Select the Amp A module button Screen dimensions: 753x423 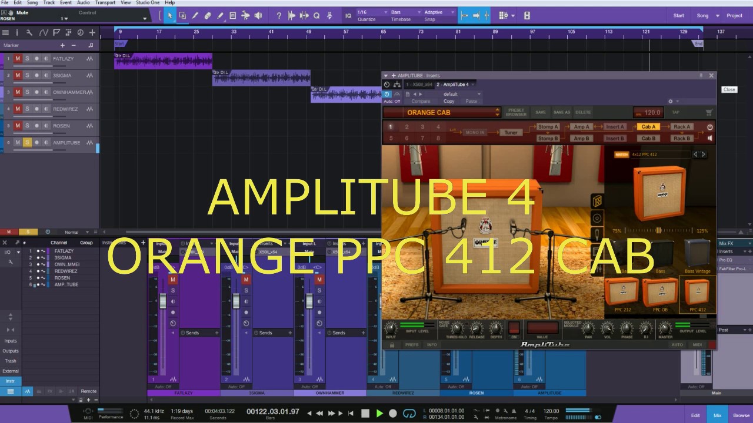(581, 127)
